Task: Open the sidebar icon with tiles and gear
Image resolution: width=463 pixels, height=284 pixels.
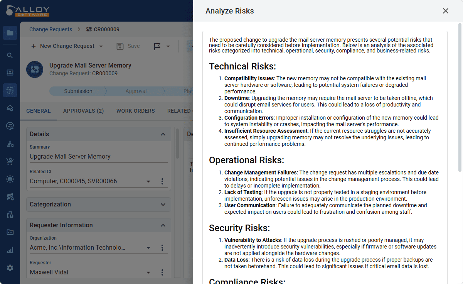Action: [10, 197]
